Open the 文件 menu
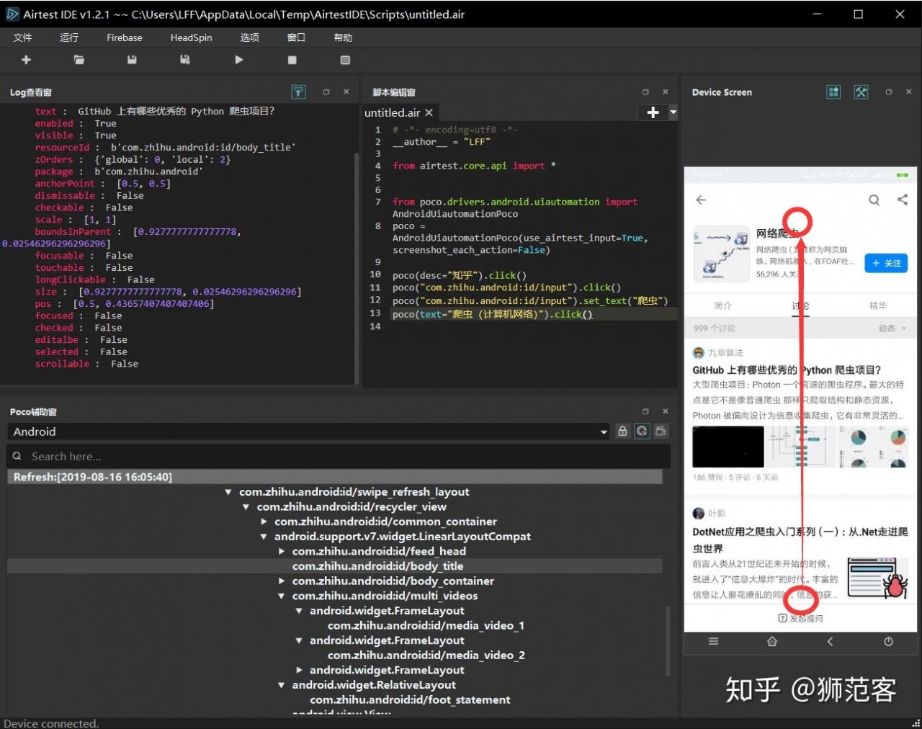The height and width of the screenshot is (729, 922). (x=22, y=37)
